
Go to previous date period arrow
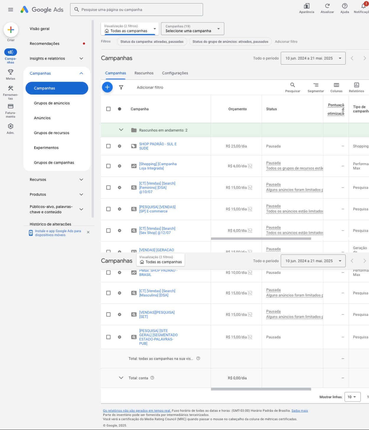pyautogui.click(x=352, y=58)
